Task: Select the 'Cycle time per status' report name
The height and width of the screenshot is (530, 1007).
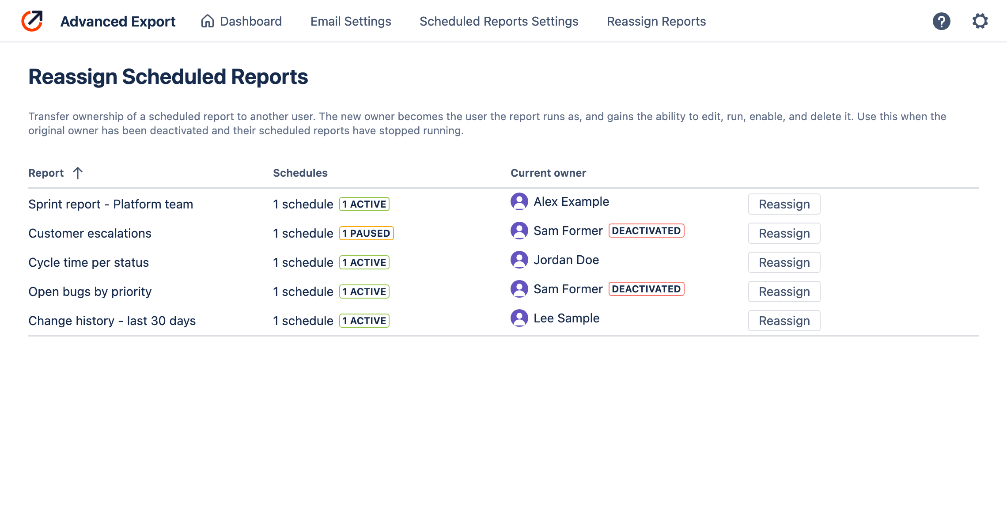Action: tap(88, 262)
